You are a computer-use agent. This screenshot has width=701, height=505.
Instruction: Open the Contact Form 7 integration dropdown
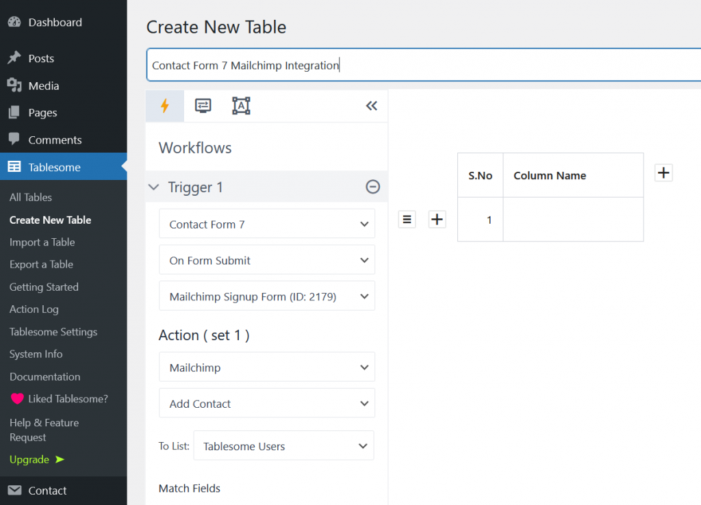(267, 224)
